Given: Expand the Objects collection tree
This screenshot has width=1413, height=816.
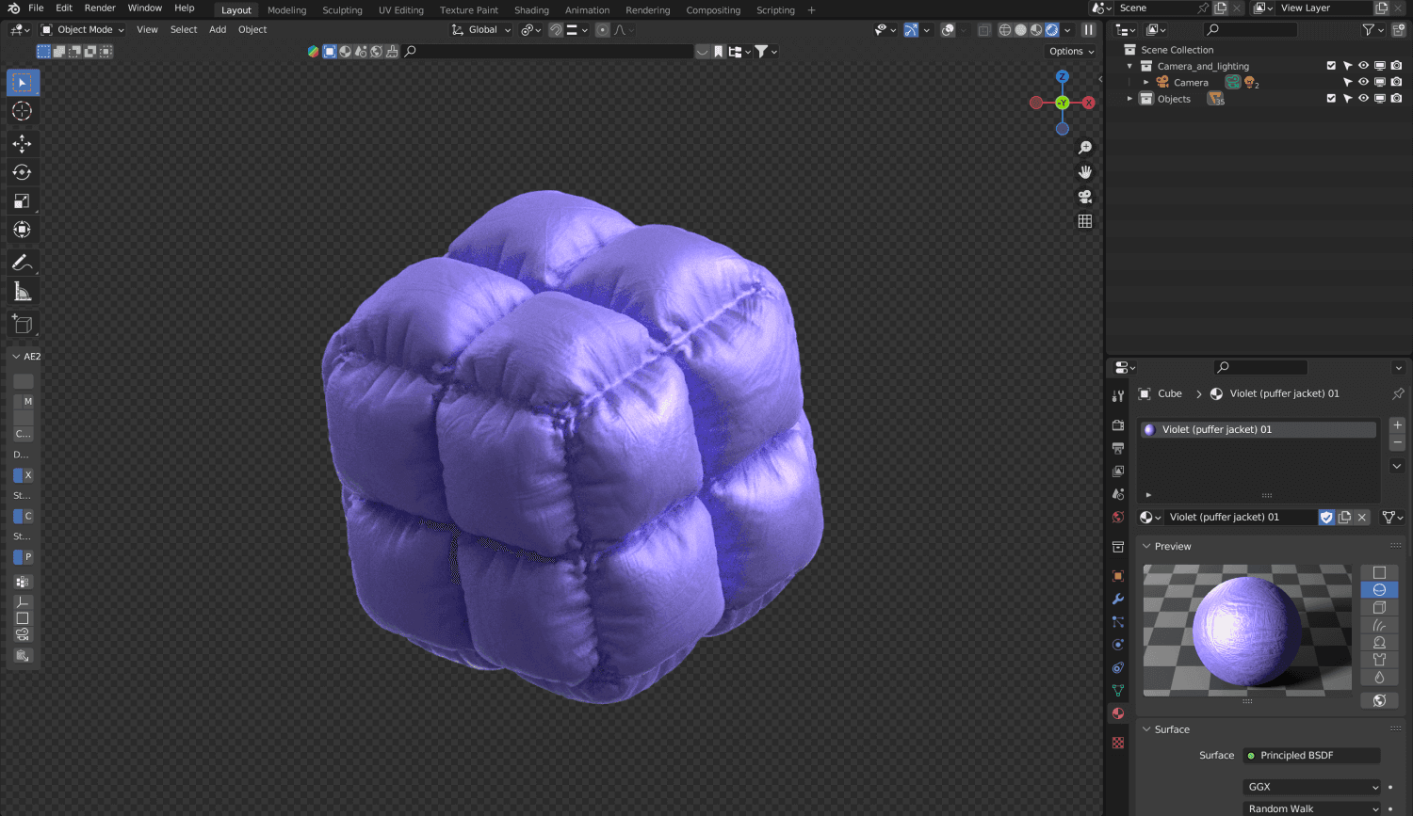Looking at the screenshot, I should (1129, 98).
